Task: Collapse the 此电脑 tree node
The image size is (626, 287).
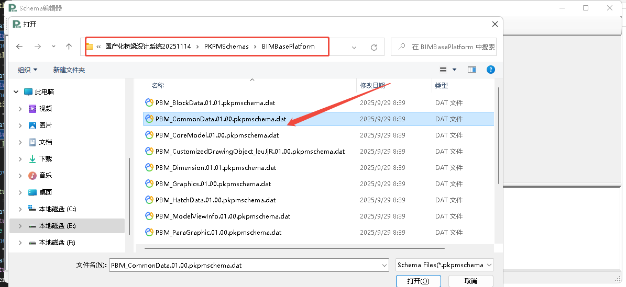Action: (16, 91)
